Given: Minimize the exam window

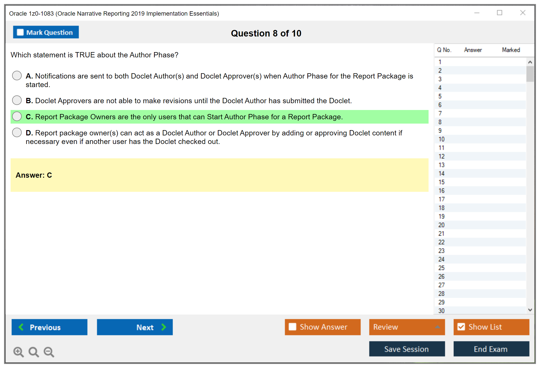Looking at the screenshot, I should (x=477, y=13).
